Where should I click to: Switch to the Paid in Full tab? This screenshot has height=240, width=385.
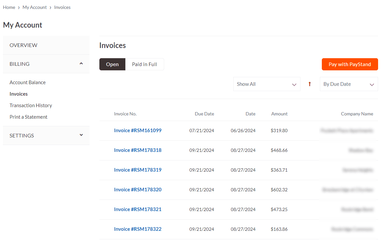pos(144,64)
